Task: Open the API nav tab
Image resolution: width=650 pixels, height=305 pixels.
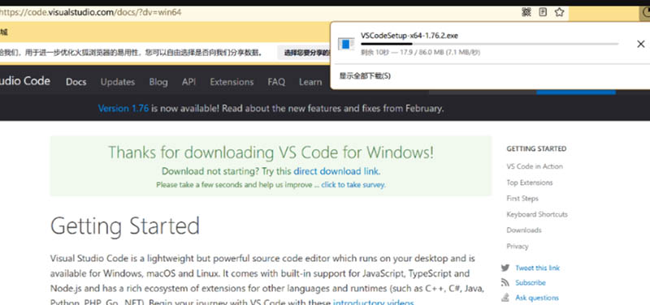Action: tap(188, 82)
